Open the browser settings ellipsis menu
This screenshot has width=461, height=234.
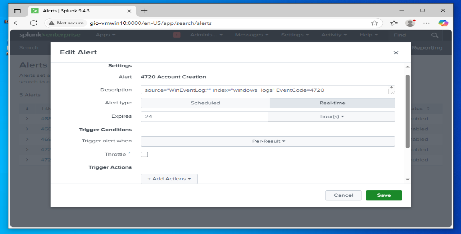[426, 23]
